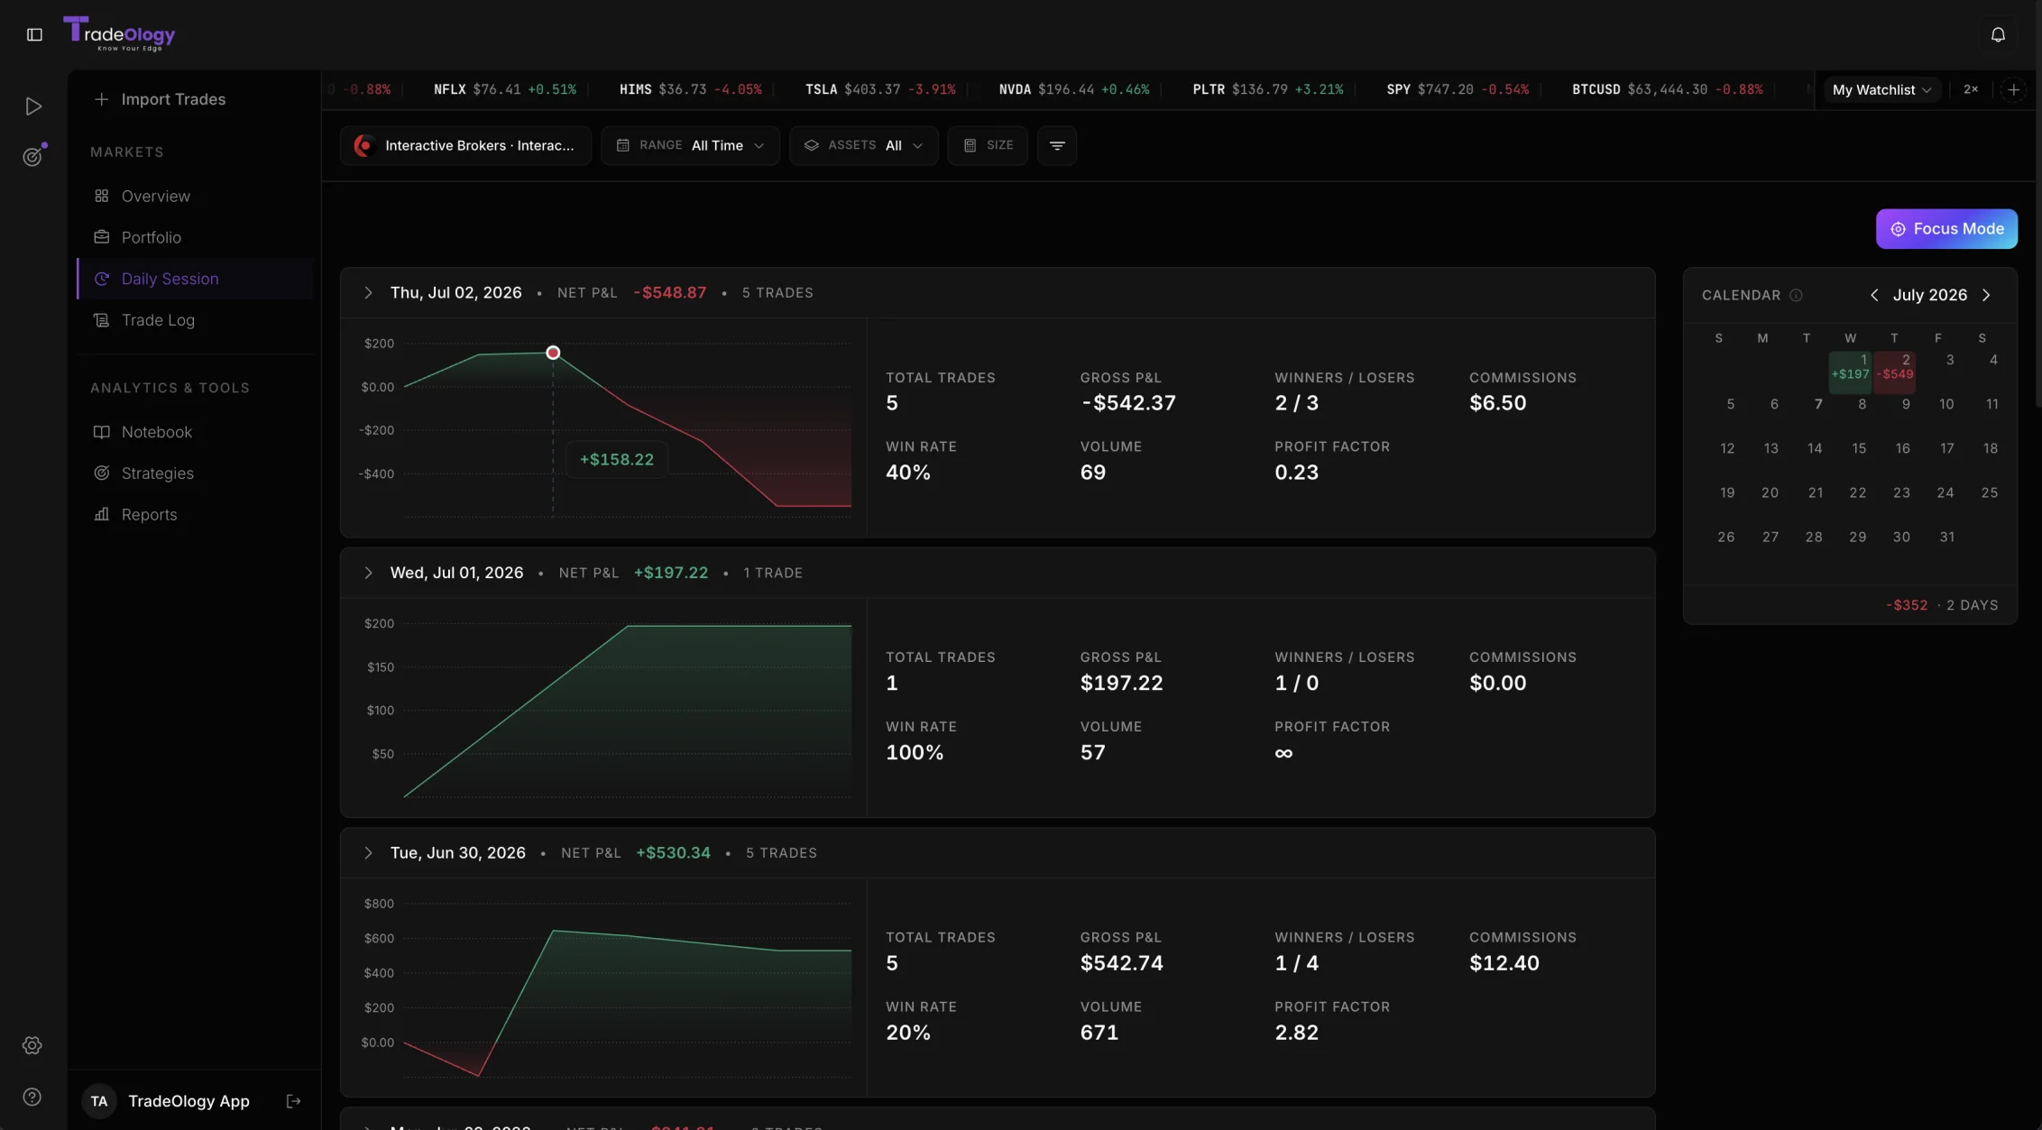Viewport: 2042px width, 1130px height.
Task: Click the Wed, Jul 01 cumulative P&L chart
Action: tap(627, 711)
